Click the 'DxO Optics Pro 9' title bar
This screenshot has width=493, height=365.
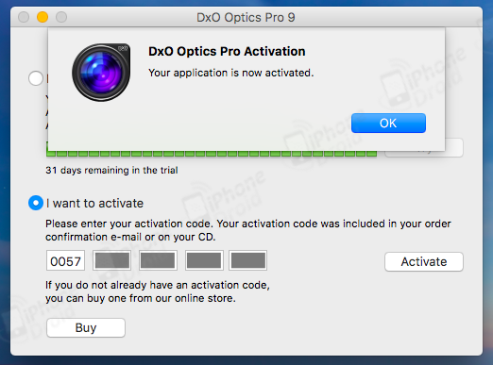(246, 17)
